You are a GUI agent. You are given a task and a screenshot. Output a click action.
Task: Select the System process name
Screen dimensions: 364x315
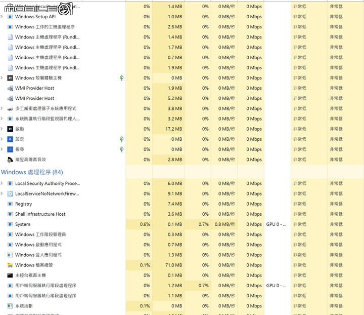pyautogui.click(x=23, y=224)
